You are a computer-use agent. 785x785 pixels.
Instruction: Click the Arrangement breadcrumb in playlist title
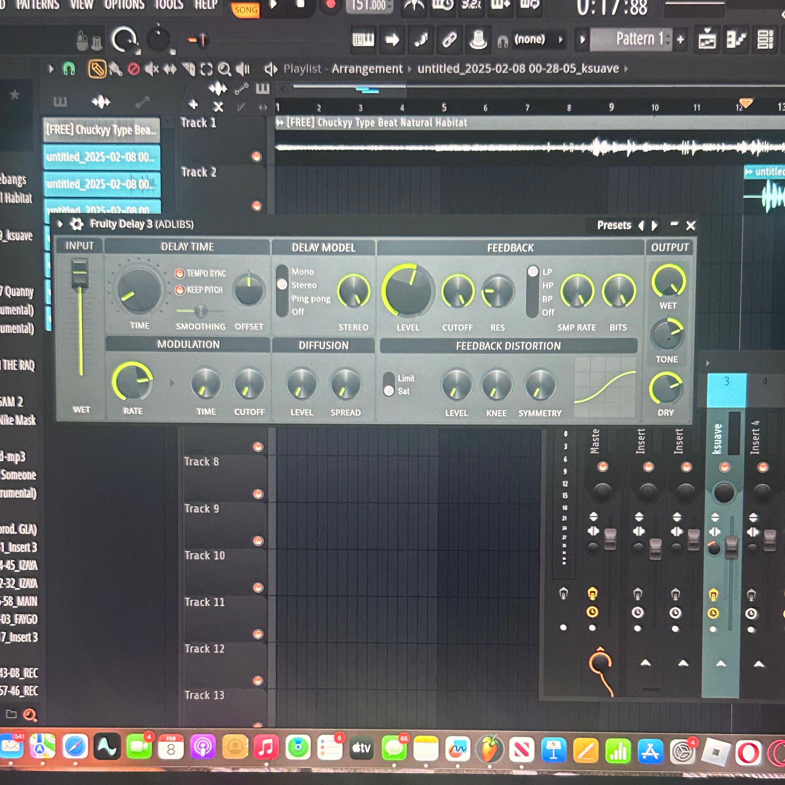coord(367,69)
